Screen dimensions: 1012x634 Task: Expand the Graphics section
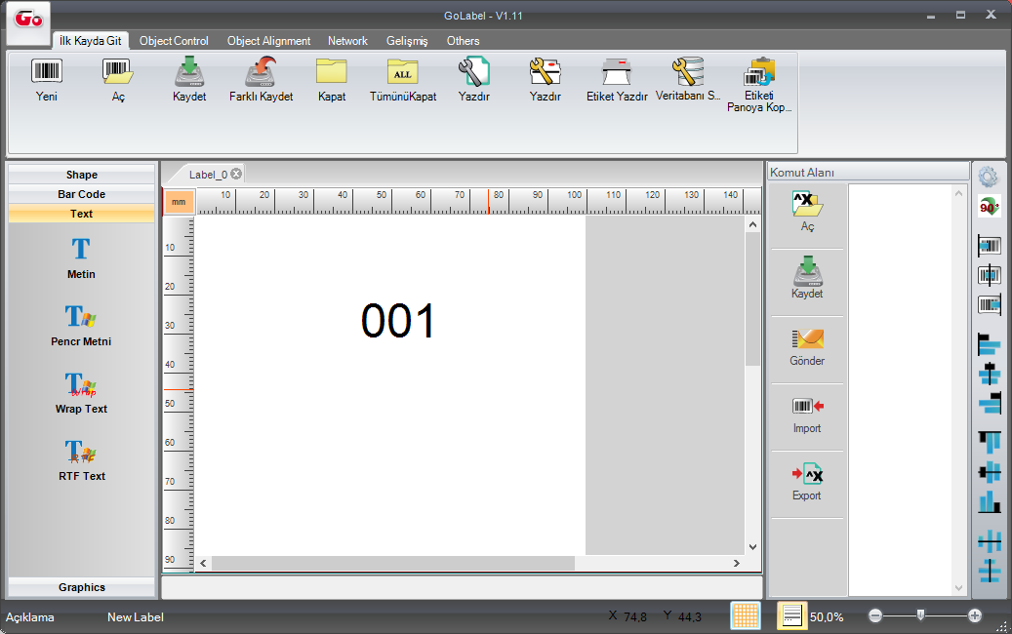coord(82,587)
